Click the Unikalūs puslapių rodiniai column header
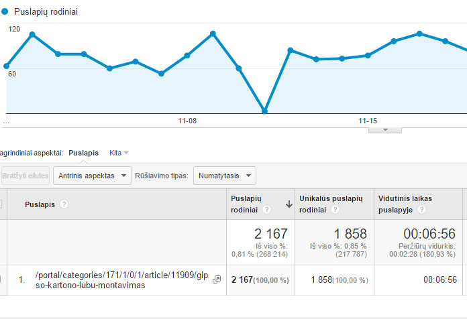The width and height of the screenshot is (467, 319). tap(331, 204)
